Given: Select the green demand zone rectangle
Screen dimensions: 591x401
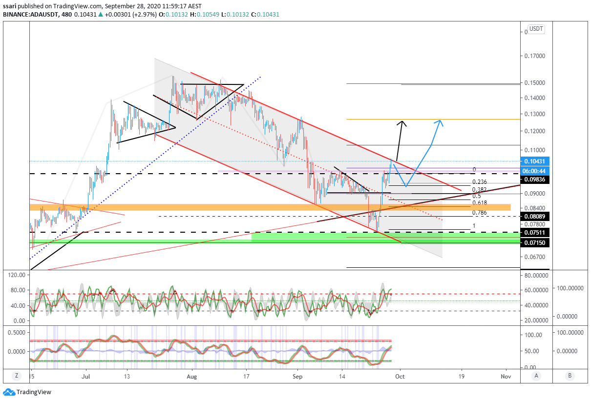Looking at the screenshot, I should click(386, 238).
